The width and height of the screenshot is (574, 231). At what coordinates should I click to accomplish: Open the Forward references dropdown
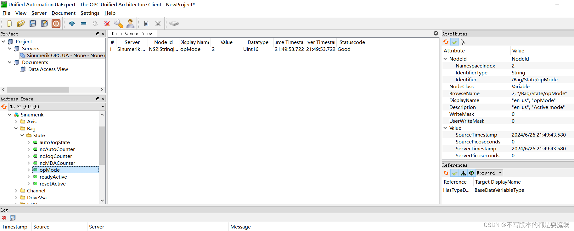coord(489,173)
